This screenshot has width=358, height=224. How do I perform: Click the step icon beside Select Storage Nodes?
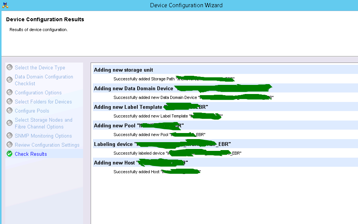(x=9, y=123)
